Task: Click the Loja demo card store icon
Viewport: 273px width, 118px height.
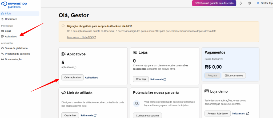Action: [x=207, y=91]
